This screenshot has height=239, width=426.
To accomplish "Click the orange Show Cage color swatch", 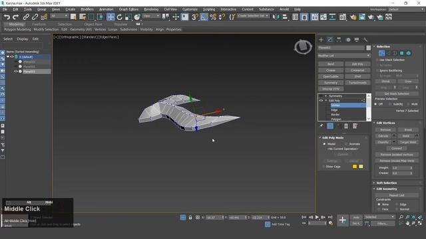I will click(355, 167).
